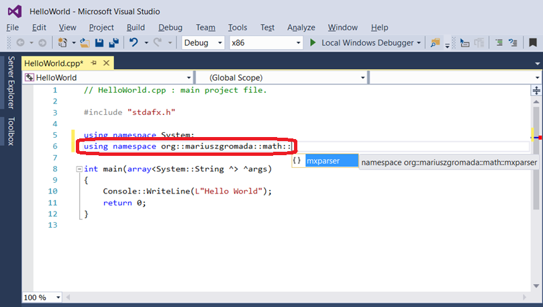Viewport: 543px width, 307px height.
Task: Switch to the HelloWorld.cpp document tab
Action: point(54,63)
